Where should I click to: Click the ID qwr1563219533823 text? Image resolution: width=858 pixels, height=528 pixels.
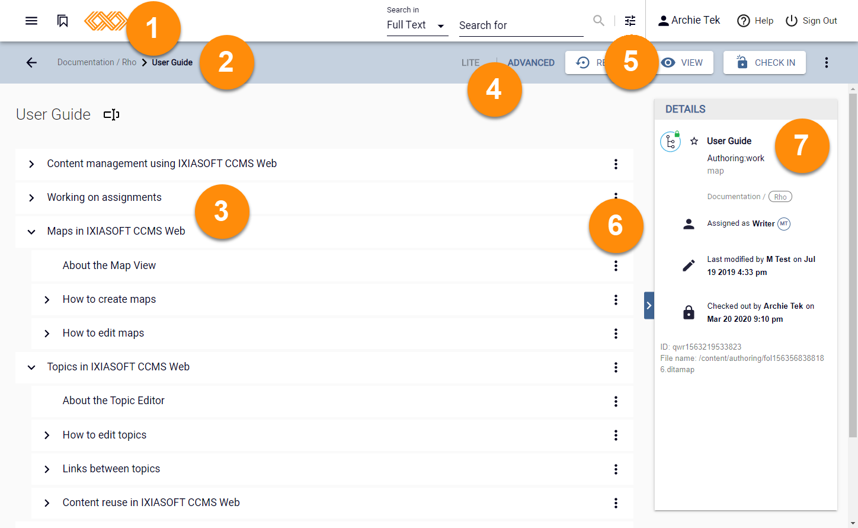click(701, 347)
